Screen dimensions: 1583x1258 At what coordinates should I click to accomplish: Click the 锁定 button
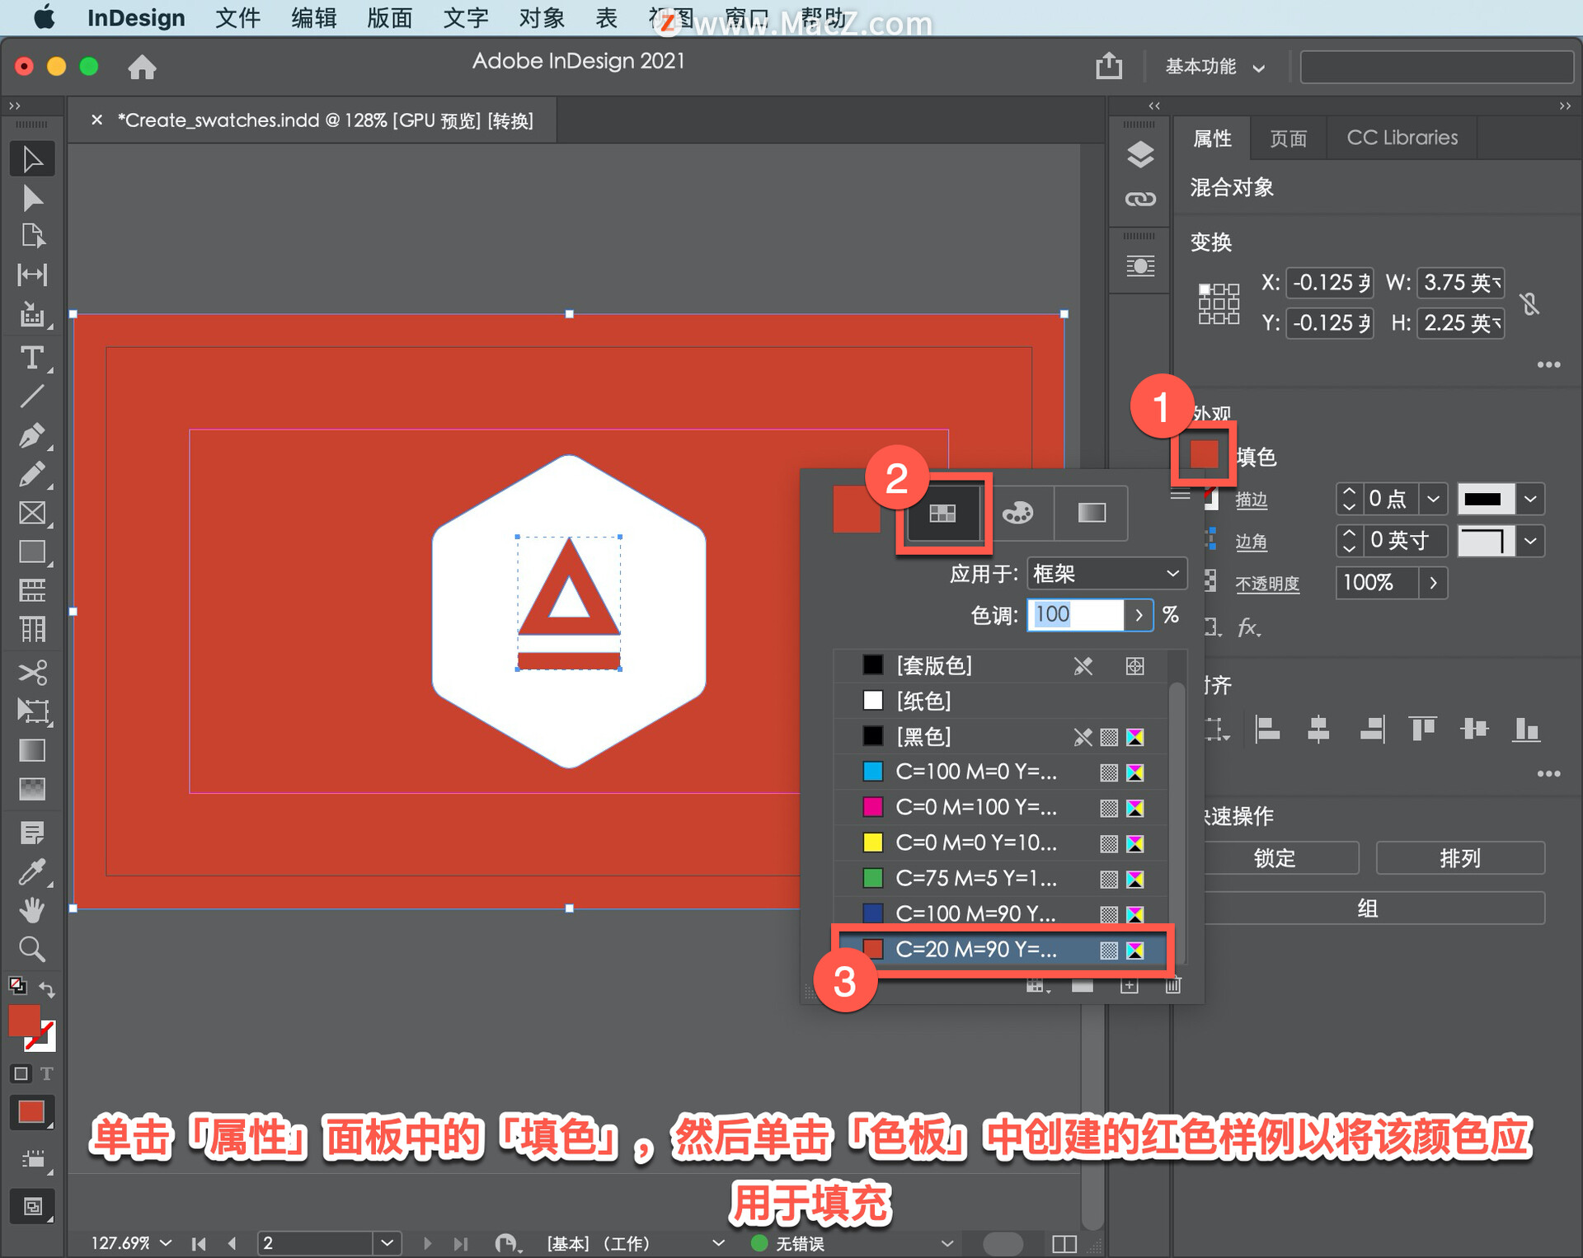point(1274,858)
